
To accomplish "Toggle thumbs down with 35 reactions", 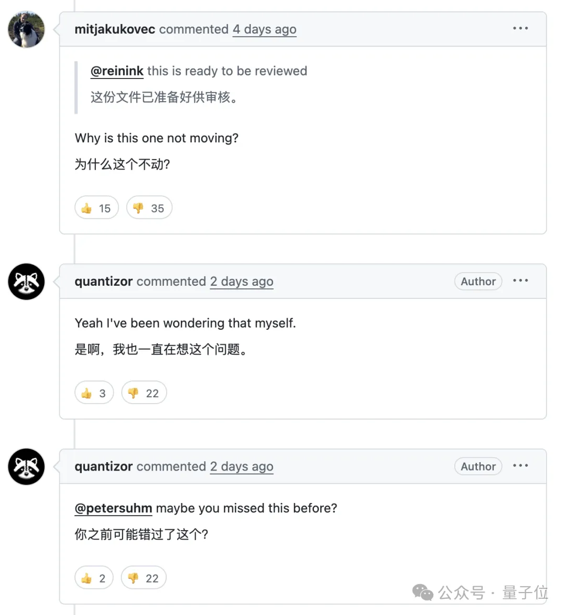I will tap(149, 208).
